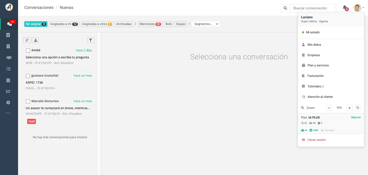Toggle the avatar dropdown caret

tap(363, 8)
